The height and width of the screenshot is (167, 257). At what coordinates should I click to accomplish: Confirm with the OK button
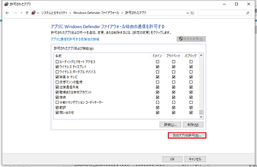coord(172,159)
